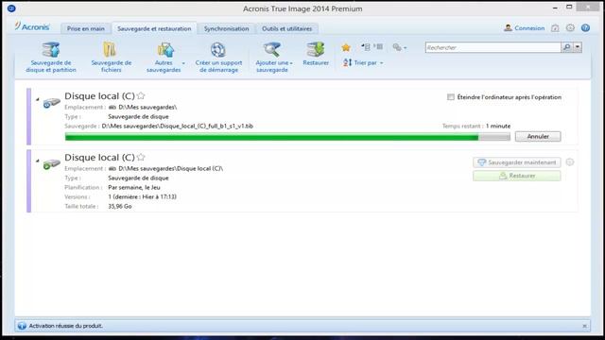This screenshot has width=605, height=340.
Task: Click the Autres sauvegardes icon
Action: click(166, 50)
